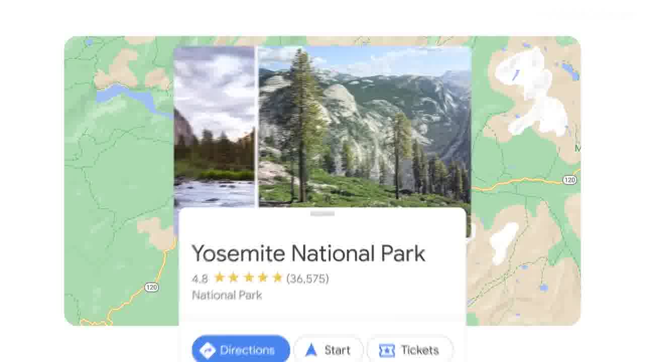This screenshot has height=362, width=645.
Task: Click the large white snowfield area on the map
Action: tap(532, 93)
